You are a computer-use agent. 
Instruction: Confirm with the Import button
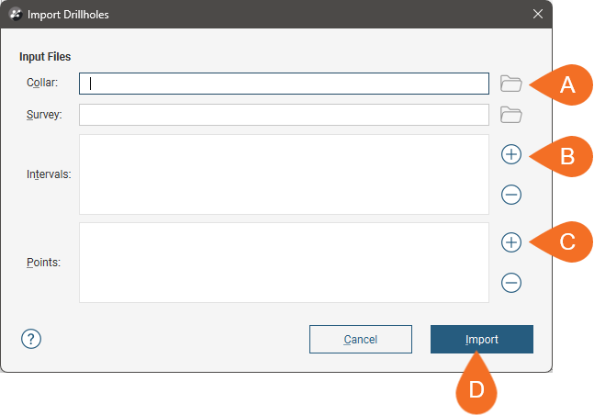tap(481, 339)
